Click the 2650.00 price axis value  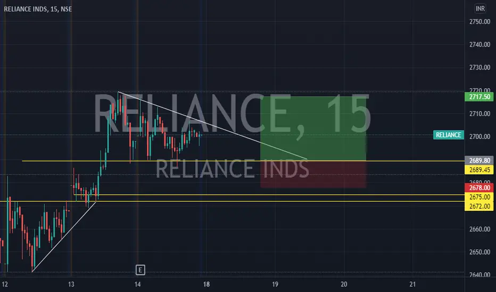(x=480, y=252)
